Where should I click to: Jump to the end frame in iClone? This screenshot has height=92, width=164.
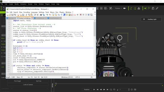coord(108,89)
